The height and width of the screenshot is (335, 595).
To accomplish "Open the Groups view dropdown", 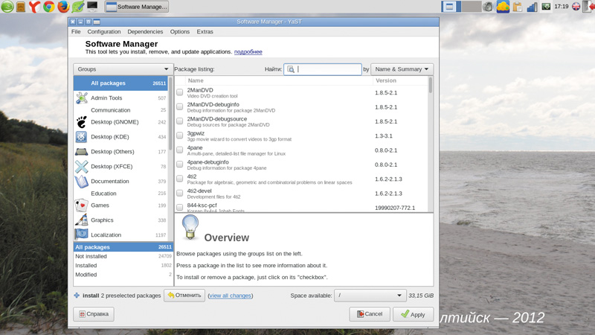I will point(123,69).
